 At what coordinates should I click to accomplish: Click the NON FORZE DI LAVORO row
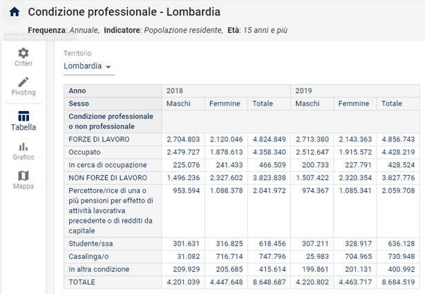[107, 178]
